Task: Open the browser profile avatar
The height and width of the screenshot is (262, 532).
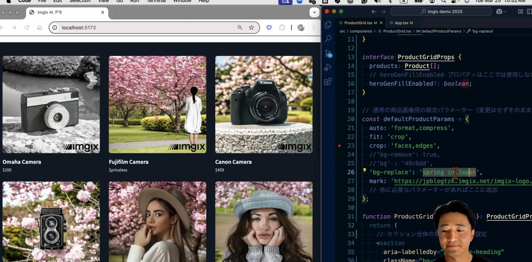Action: tap(301, 27)
